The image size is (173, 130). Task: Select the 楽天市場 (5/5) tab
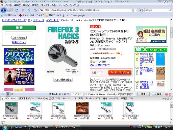click(26, 99)
